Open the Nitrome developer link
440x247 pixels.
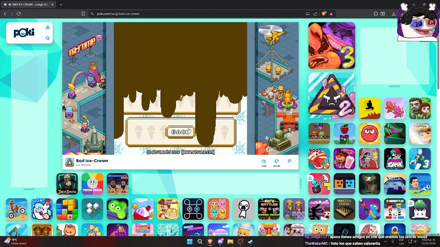pos(86,165)
